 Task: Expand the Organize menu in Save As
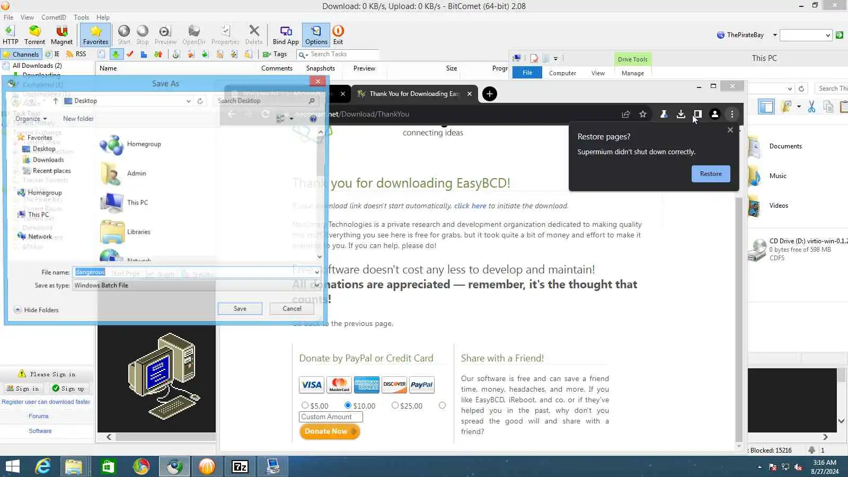tap(31, 119)
